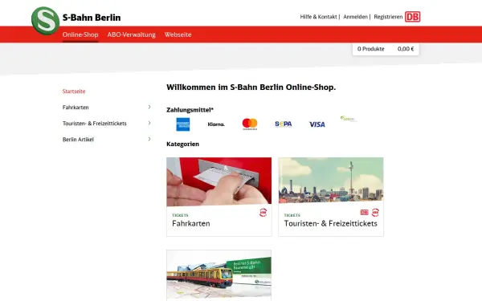
Task: Click the Mastercard payment icon
Action: tap(250, 124)
